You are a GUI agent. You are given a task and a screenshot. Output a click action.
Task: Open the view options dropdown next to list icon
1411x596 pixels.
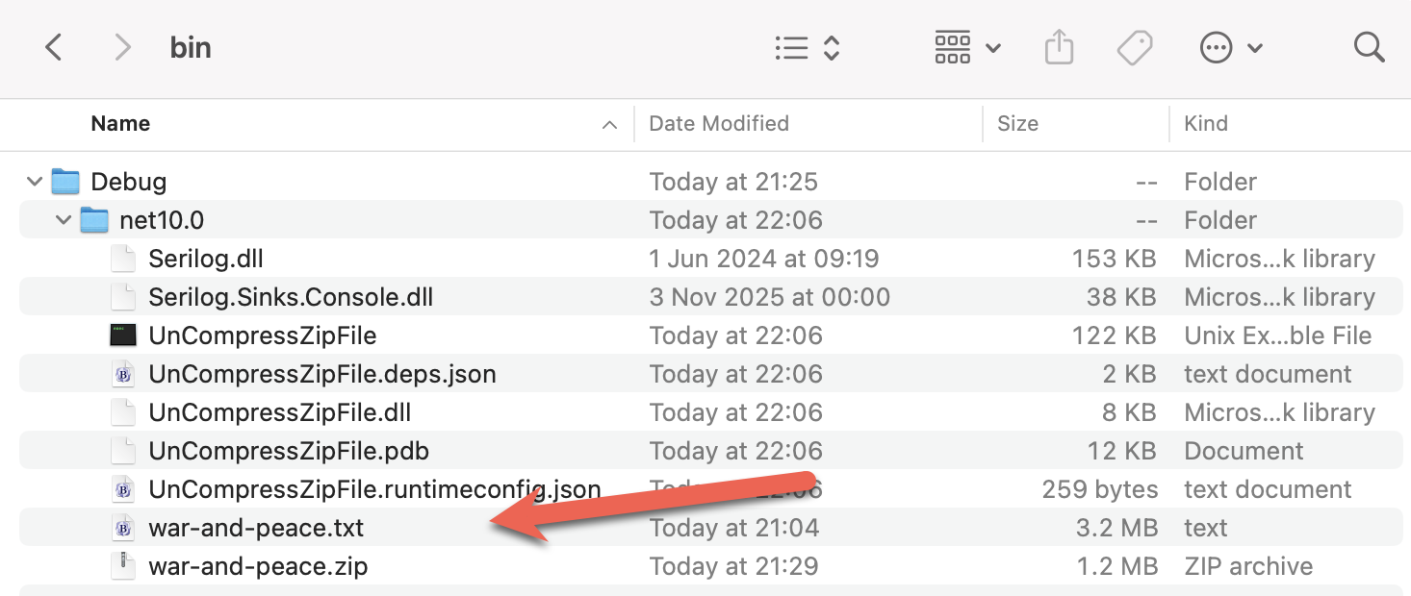click(830, 46)
